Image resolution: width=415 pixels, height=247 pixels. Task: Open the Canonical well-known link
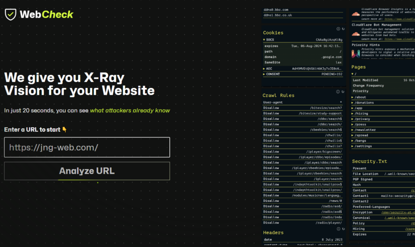click(400, 218)
